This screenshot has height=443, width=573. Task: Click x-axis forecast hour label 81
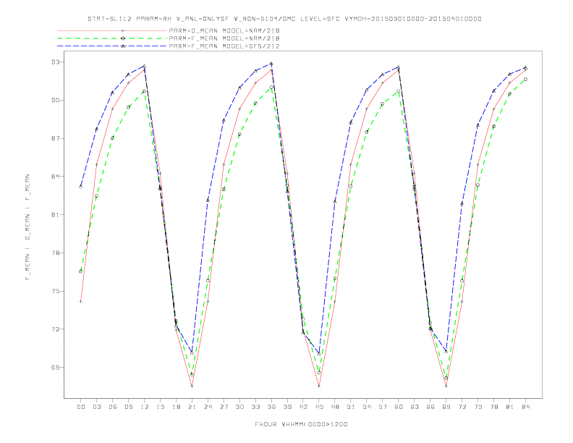(x=510, y=407)
